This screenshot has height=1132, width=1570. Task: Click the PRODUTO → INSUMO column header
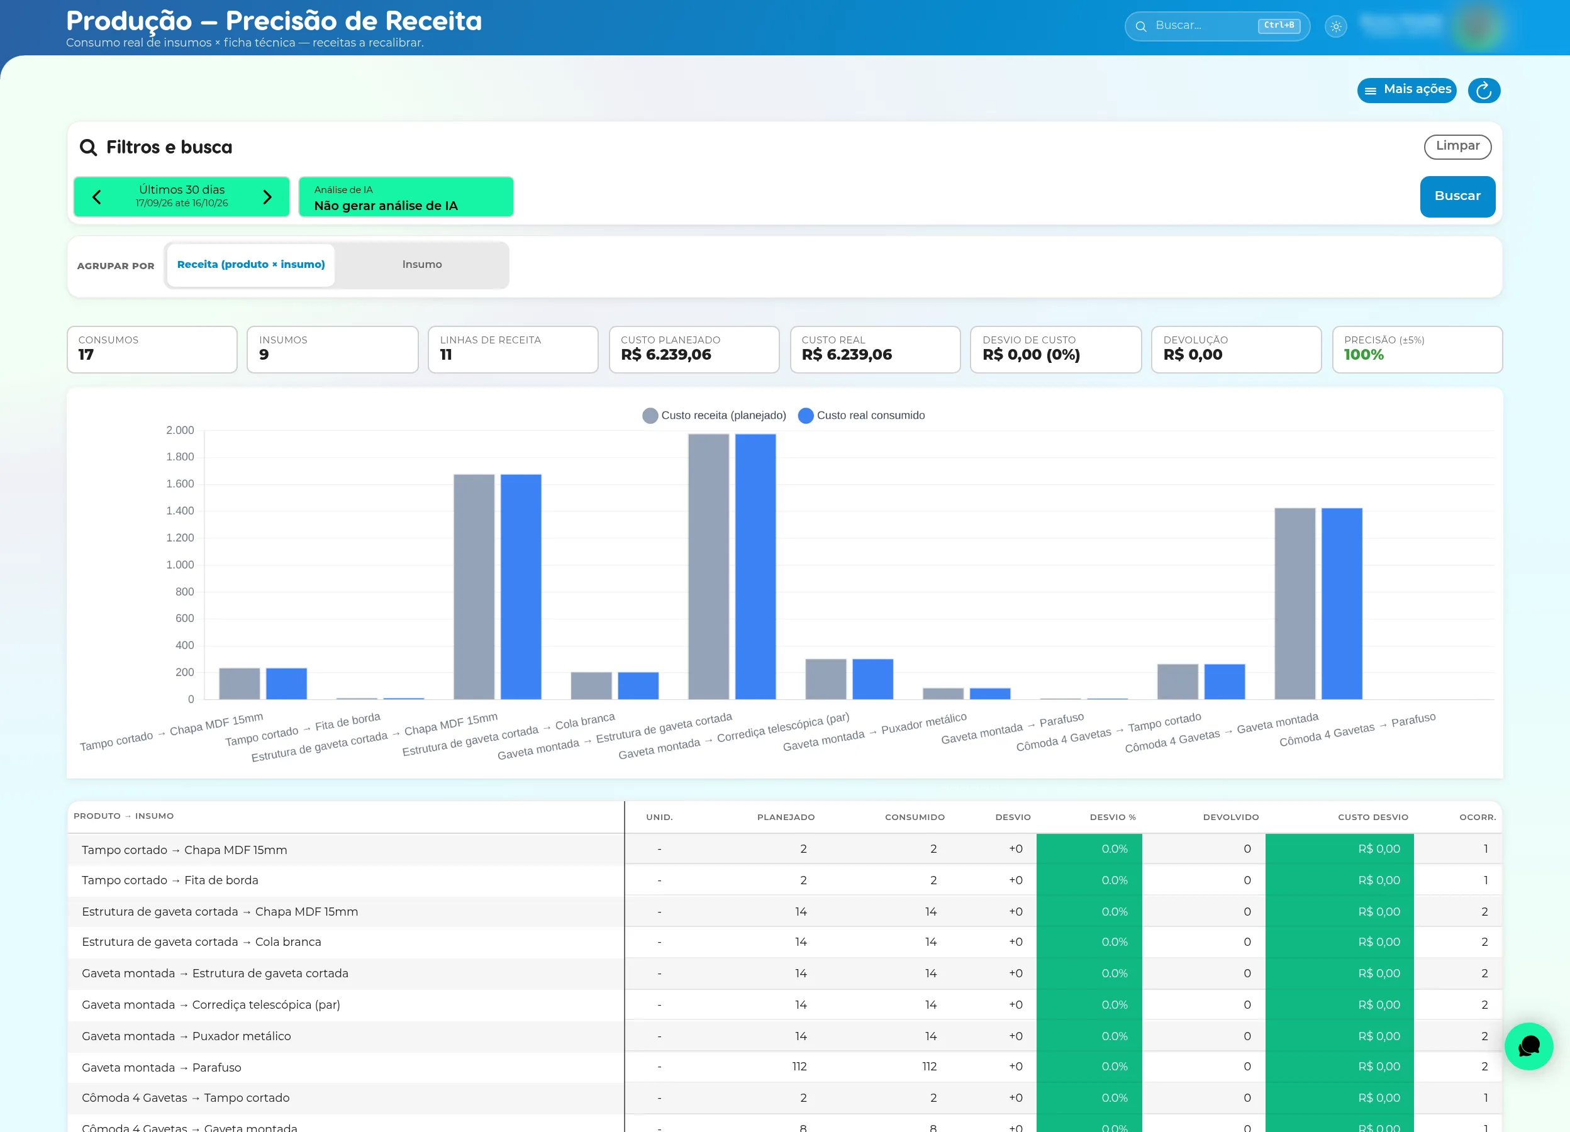pos(123,816)
